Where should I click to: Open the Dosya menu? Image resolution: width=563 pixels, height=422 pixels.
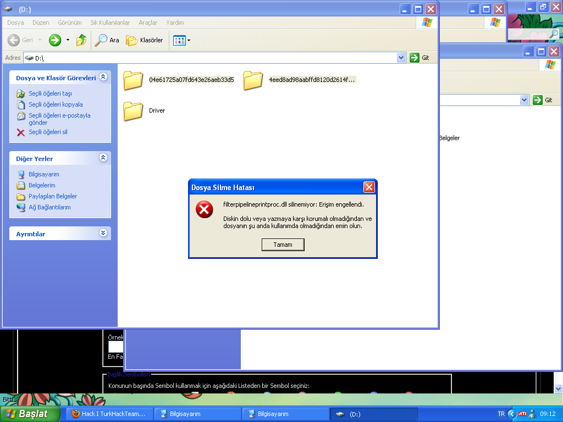[15, 23]
